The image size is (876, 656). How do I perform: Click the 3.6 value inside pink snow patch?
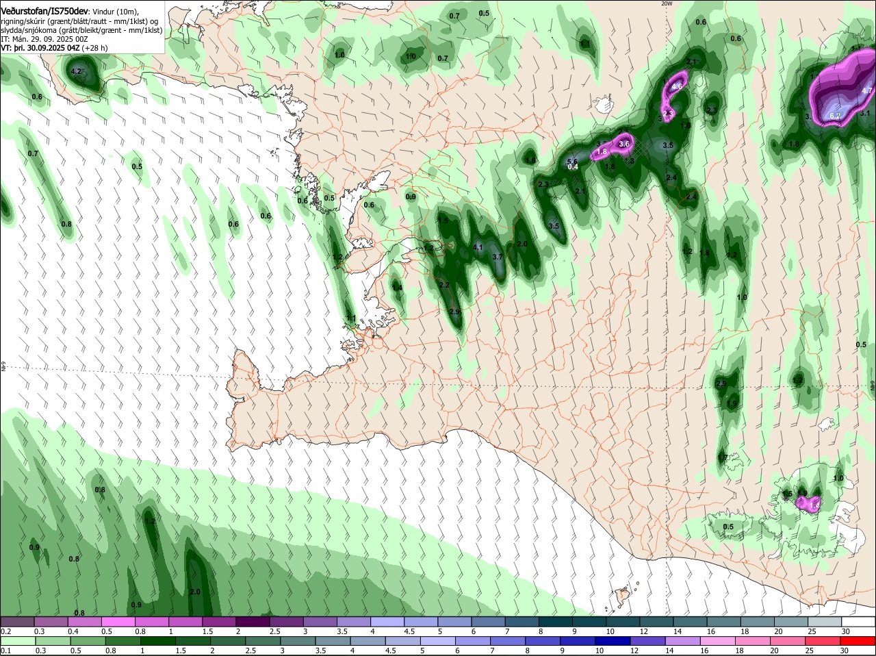click(x=624, y=144)
